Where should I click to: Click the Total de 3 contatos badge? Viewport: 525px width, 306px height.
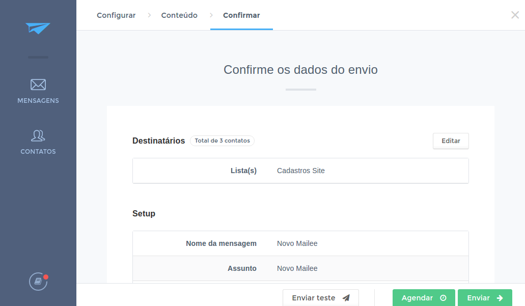coord(222,141)
